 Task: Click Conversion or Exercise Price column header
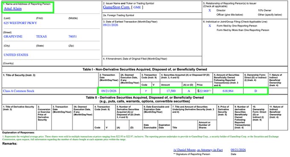pos(44,113)
